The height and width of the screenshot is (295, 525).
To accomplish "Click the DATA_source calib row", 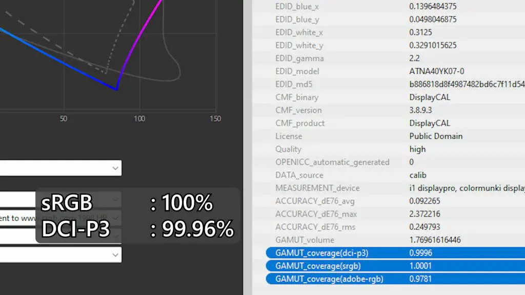I will coord(389,175).
